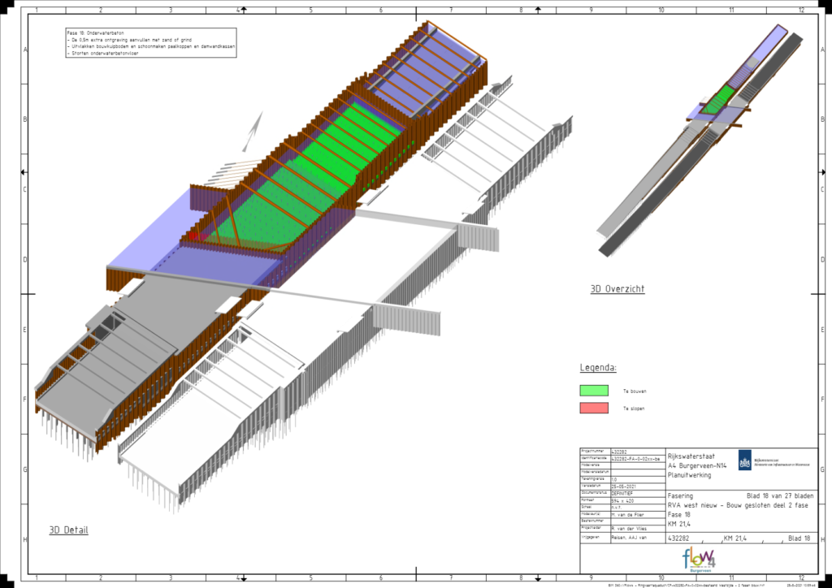Screen dimensions: 832x588
Task: Select the '3D Overzicht' view label
Action: click(x=617, y=289)
